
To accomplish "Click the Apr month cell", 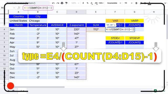I will (18, 42).
